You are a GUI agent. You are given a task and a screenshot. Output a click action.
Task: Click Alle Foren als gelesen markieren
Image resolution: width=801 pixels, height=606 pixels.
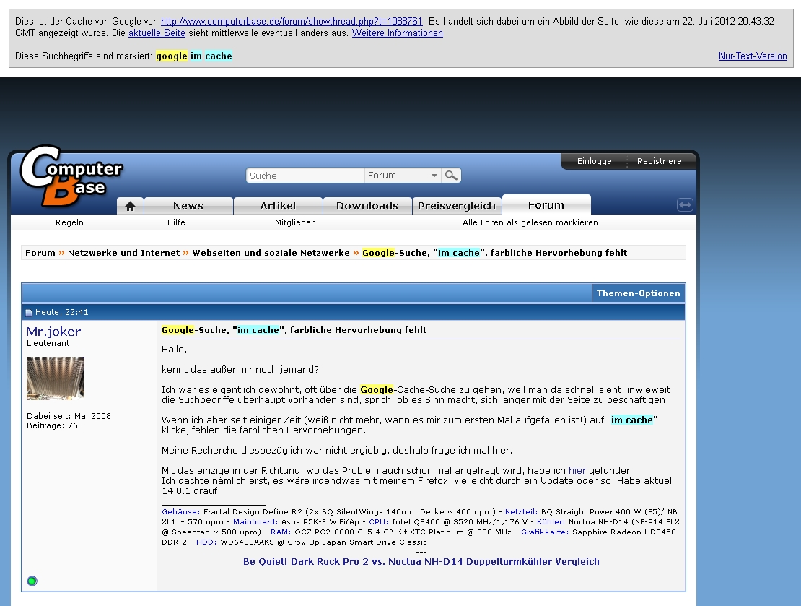point(530,222)
